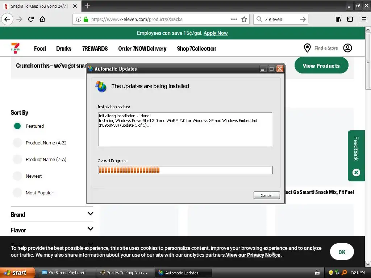Open the Feedback side tab
Screen dimensions: 371x278
pos(356,149)
